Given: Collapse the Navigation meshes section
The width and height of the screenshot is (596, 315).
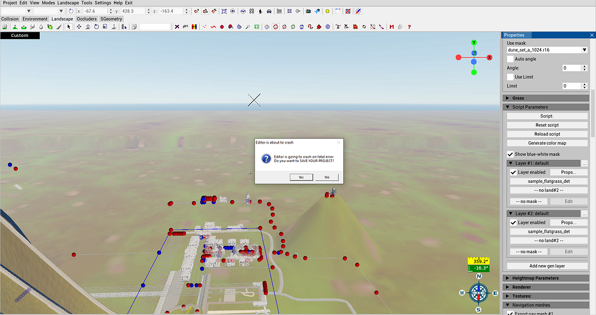Looking at the screenshot, I should click(x=546, y=305).
